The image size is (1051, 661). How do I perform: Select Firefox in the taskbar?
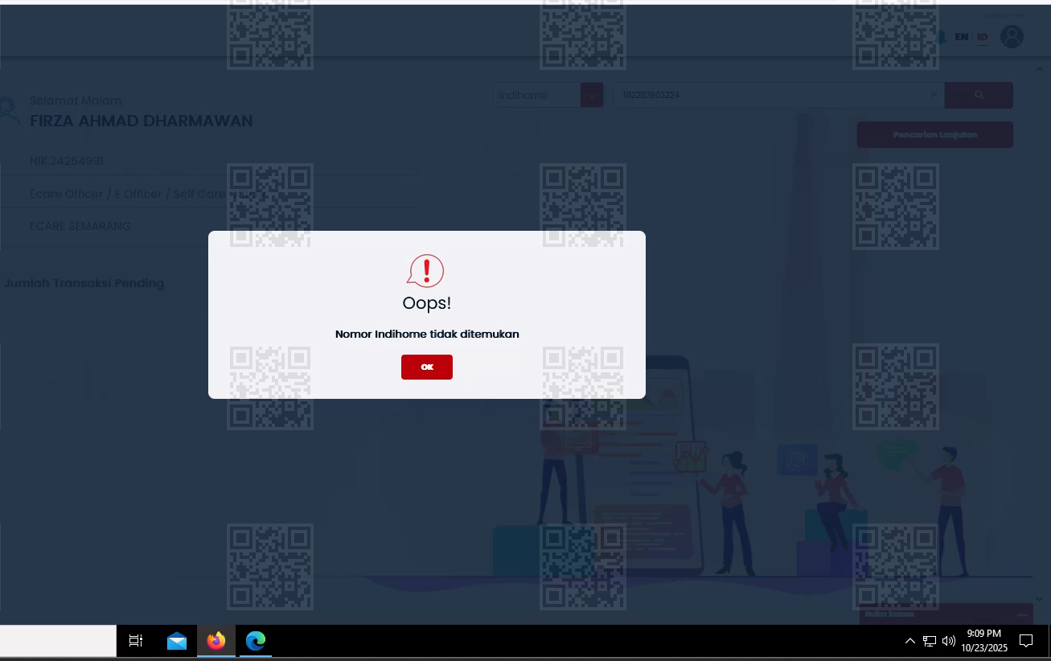coord(216,641)
